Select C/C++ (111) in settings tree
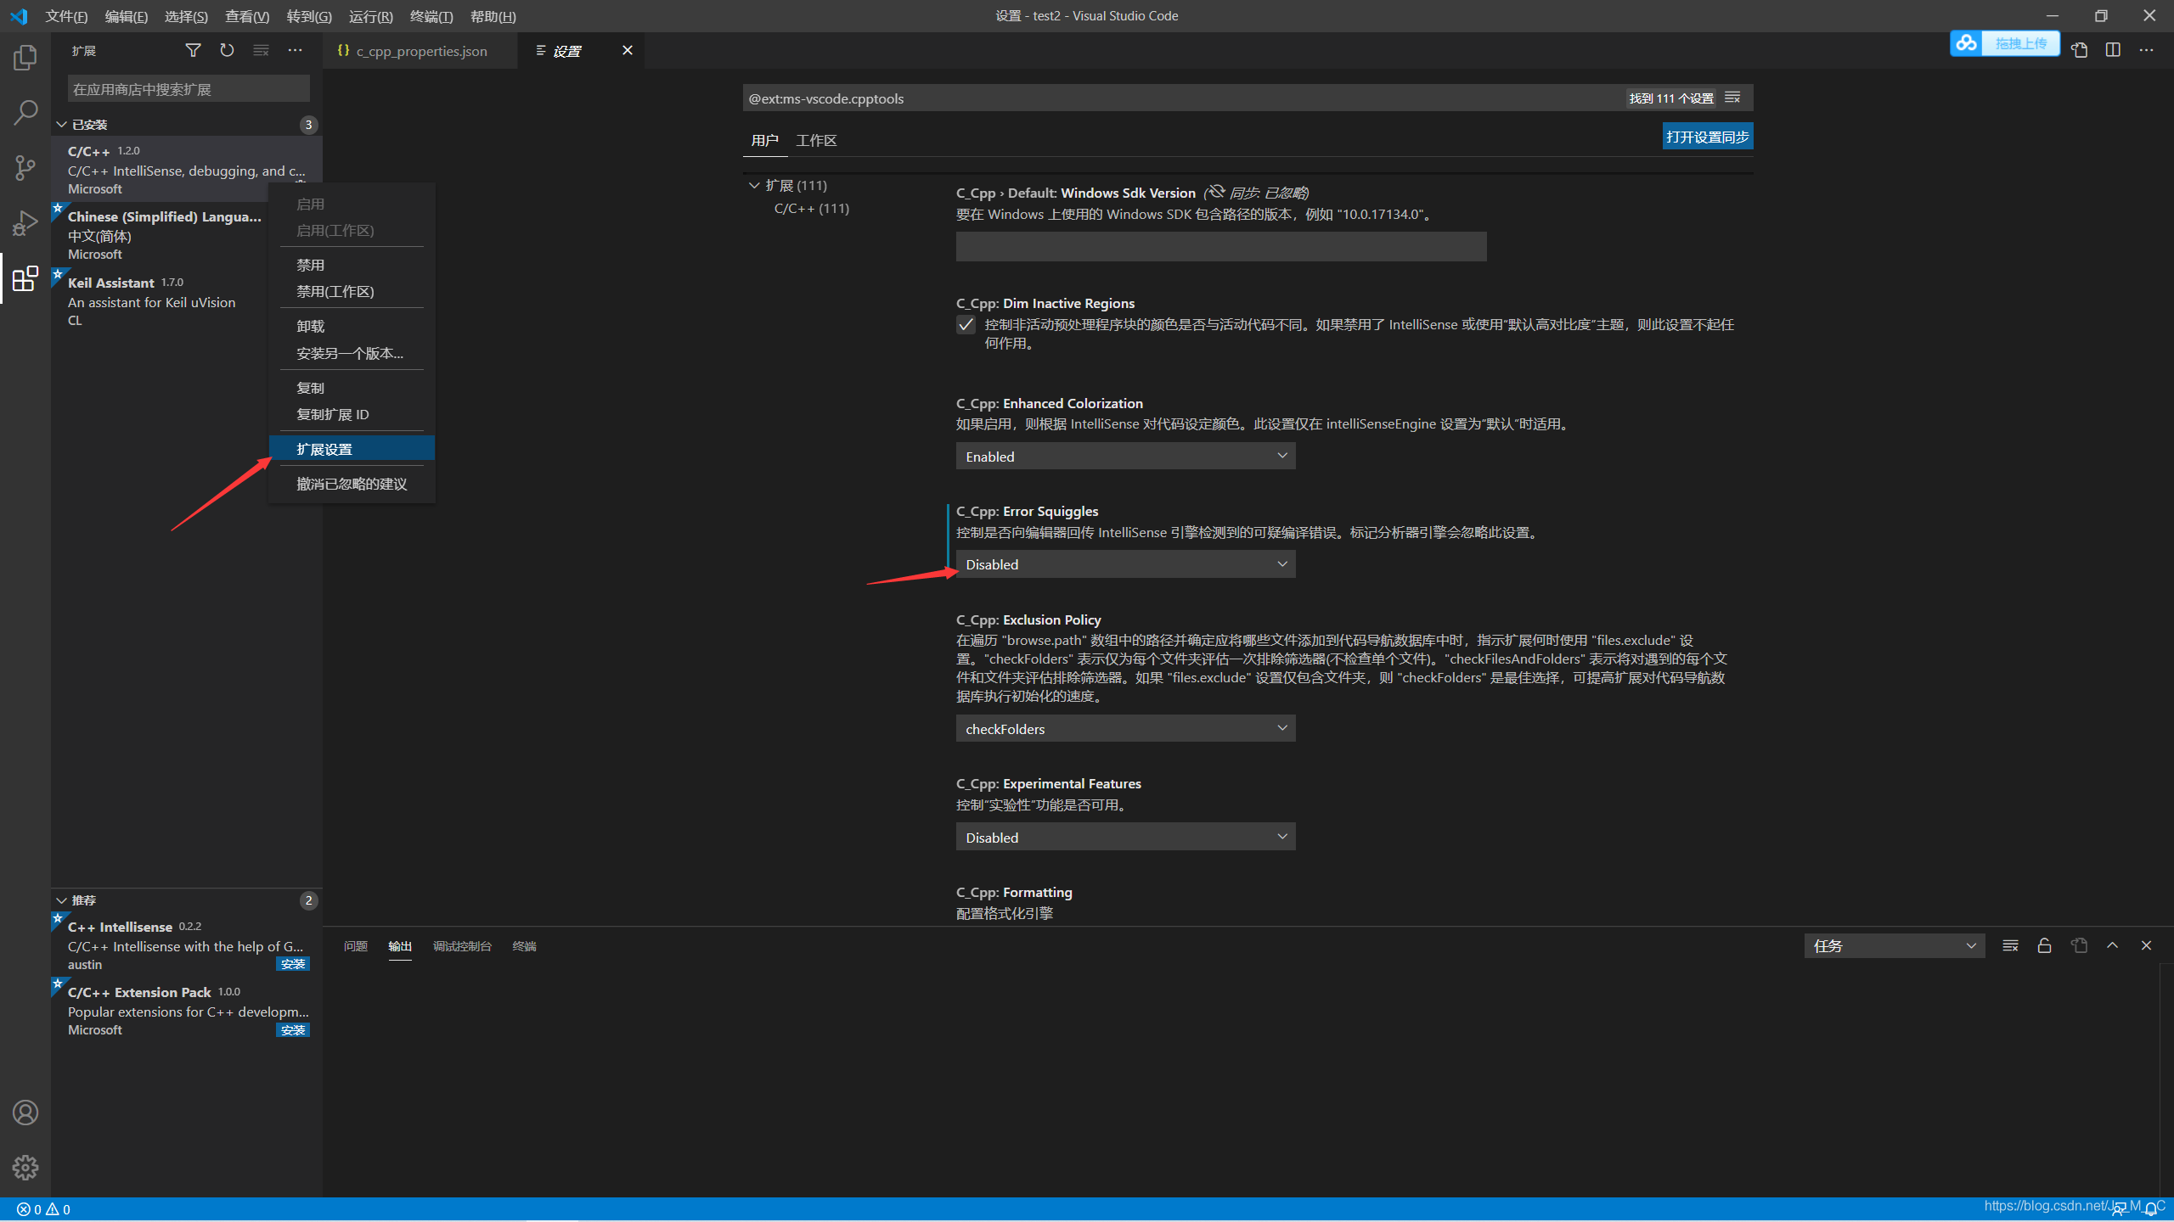 click(x=811, y=208)
